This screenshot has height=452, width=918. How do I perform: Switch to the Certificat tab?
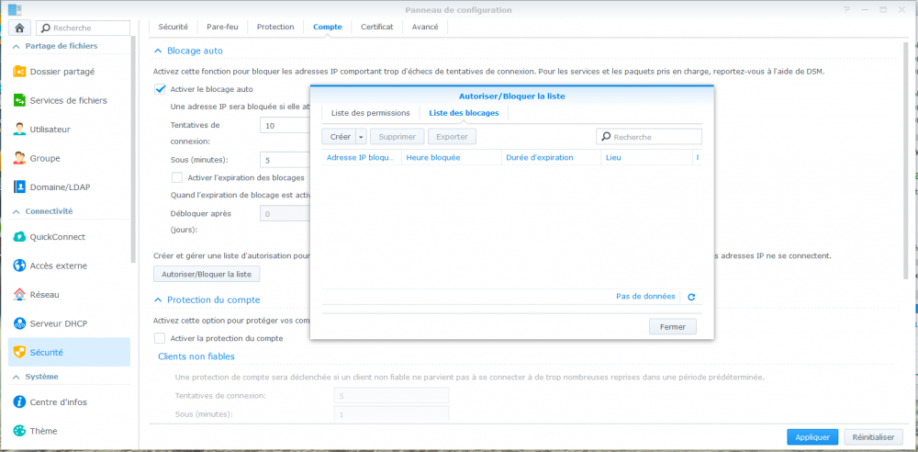[x=377, y=27]
